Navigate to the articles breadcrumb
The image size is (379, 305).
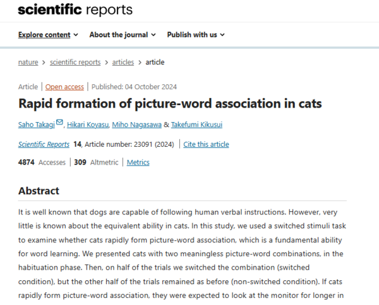pos(123,62)
